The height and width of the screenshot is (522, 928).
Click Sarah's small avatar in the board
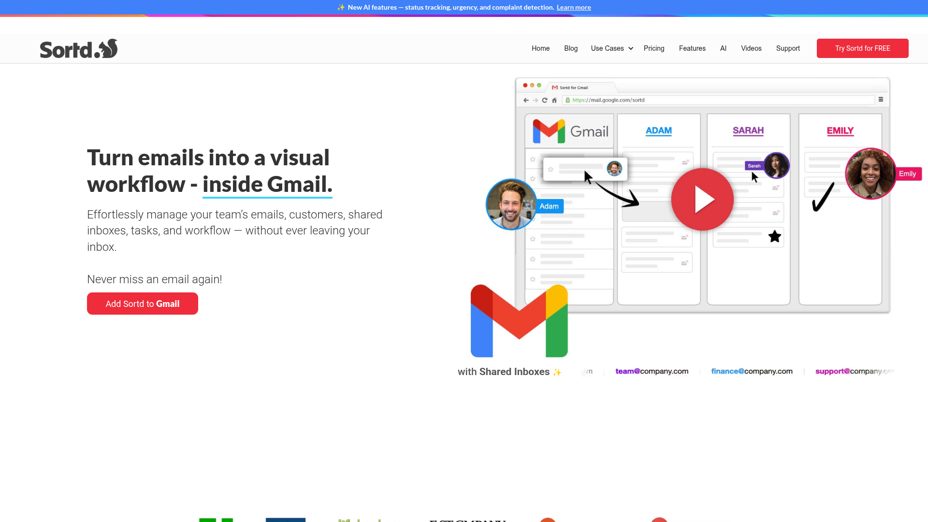[x=776, y=165]
